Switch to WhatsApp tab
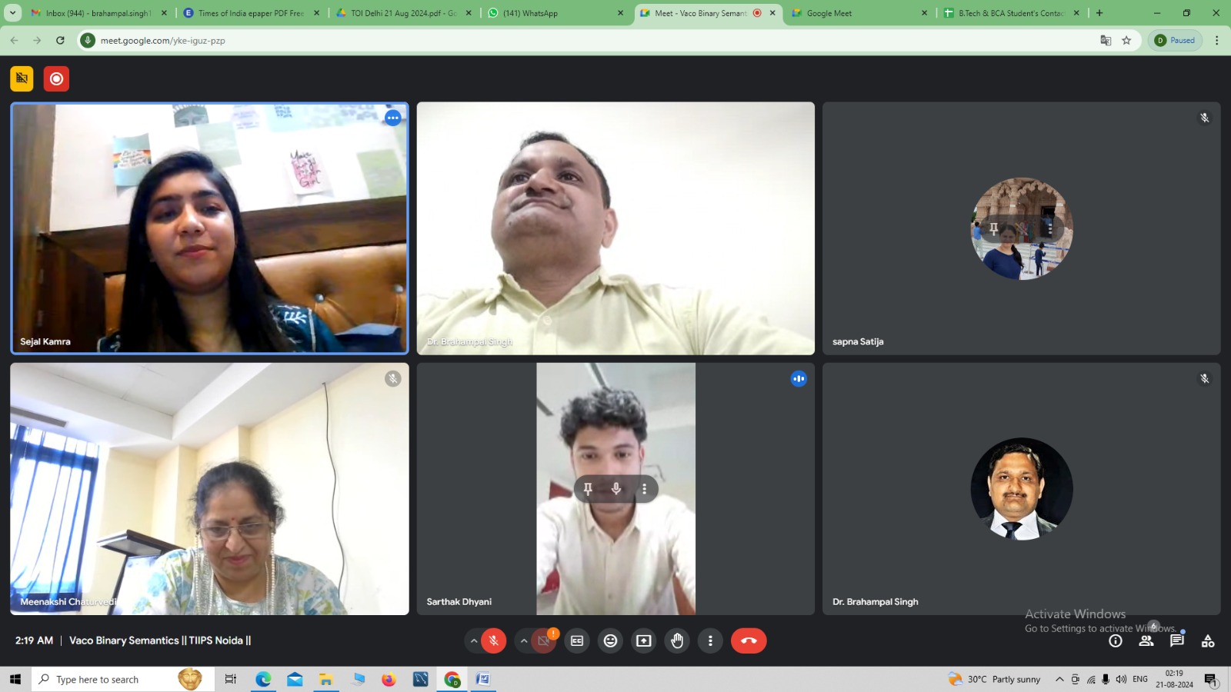Viewport: 1231px width, 692px height. click(x=555, y=13)
